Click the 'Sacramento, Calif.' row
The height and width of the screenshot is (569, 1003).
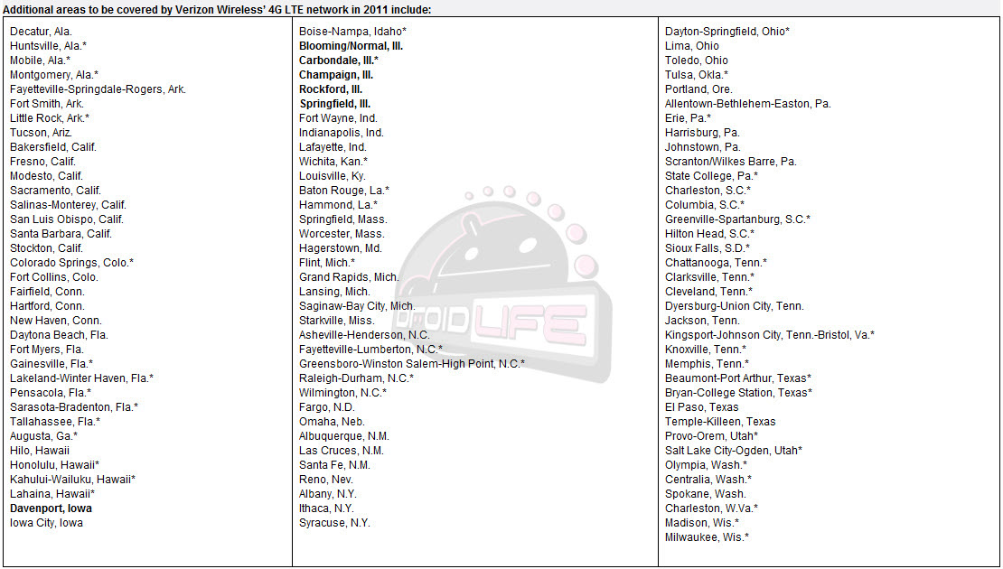click(x=56, y=191)
